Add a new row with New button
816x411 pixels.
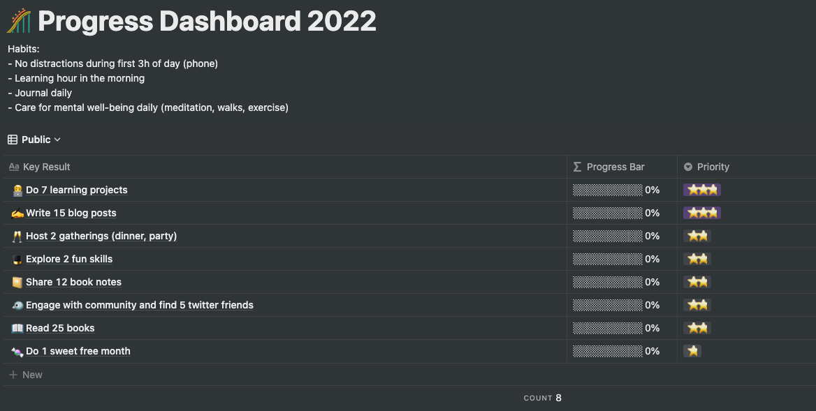click(26, 375)
